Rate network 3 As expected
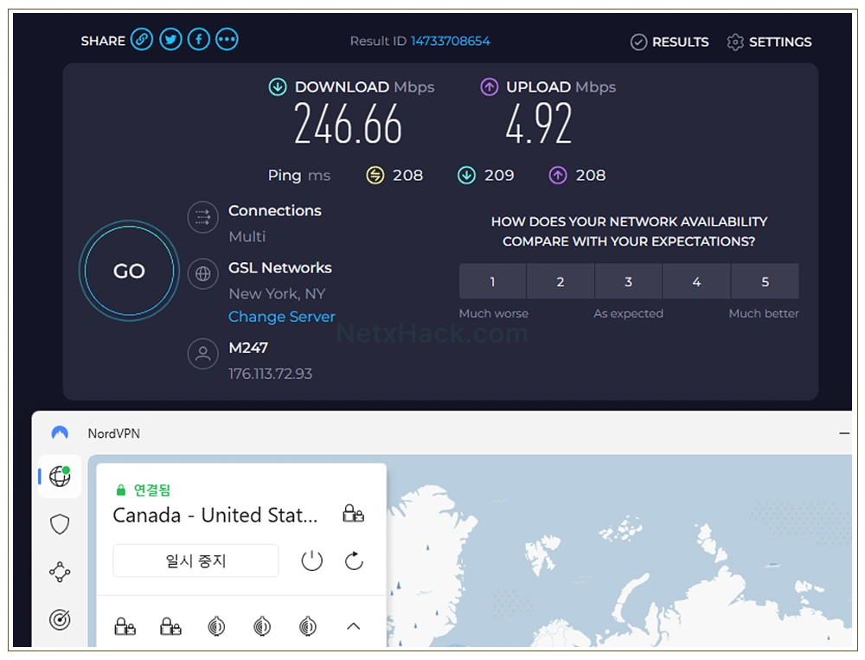 628,281
